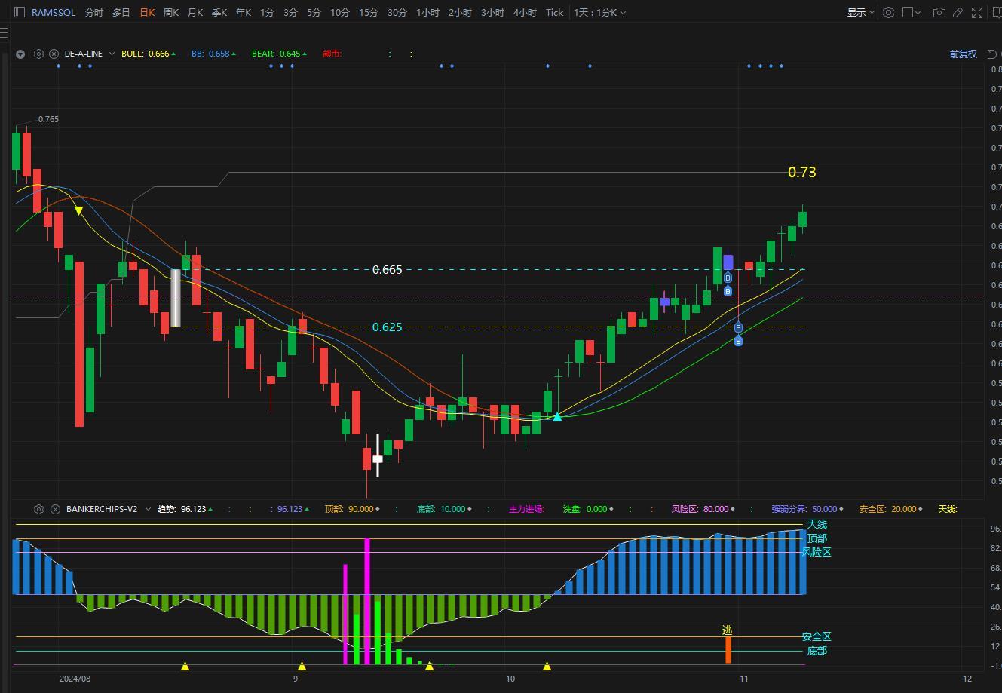Screen dimensions: 1002x693
Task: Click the yellow down-triangle marker near August
Action: [78, 210]
